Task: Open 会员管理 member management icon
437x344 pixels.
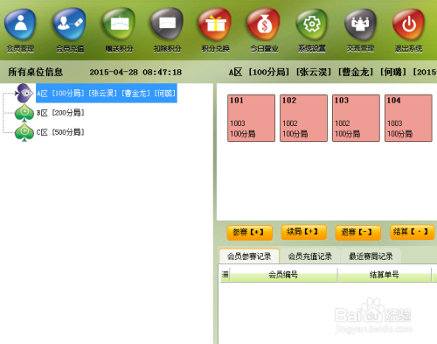Action: coord(20,25)
